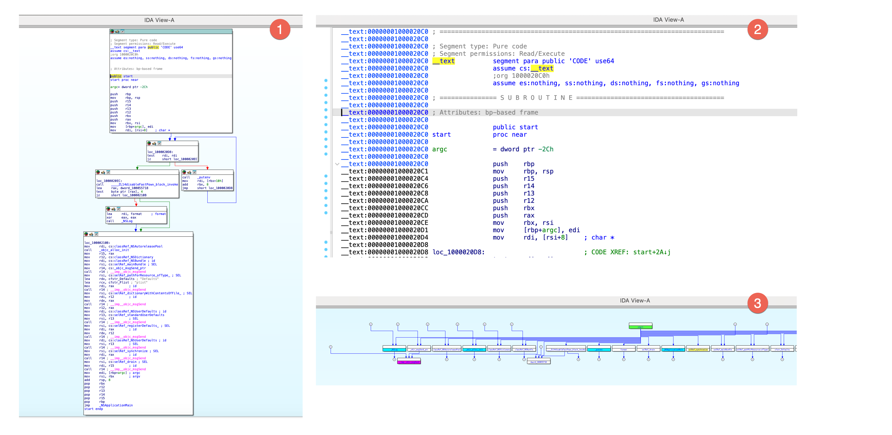The height and width of the screenshot is (435, 892).
Task: Click the group-nodes icon on loc_1000020EC block
Action: (x=108, y=173)
